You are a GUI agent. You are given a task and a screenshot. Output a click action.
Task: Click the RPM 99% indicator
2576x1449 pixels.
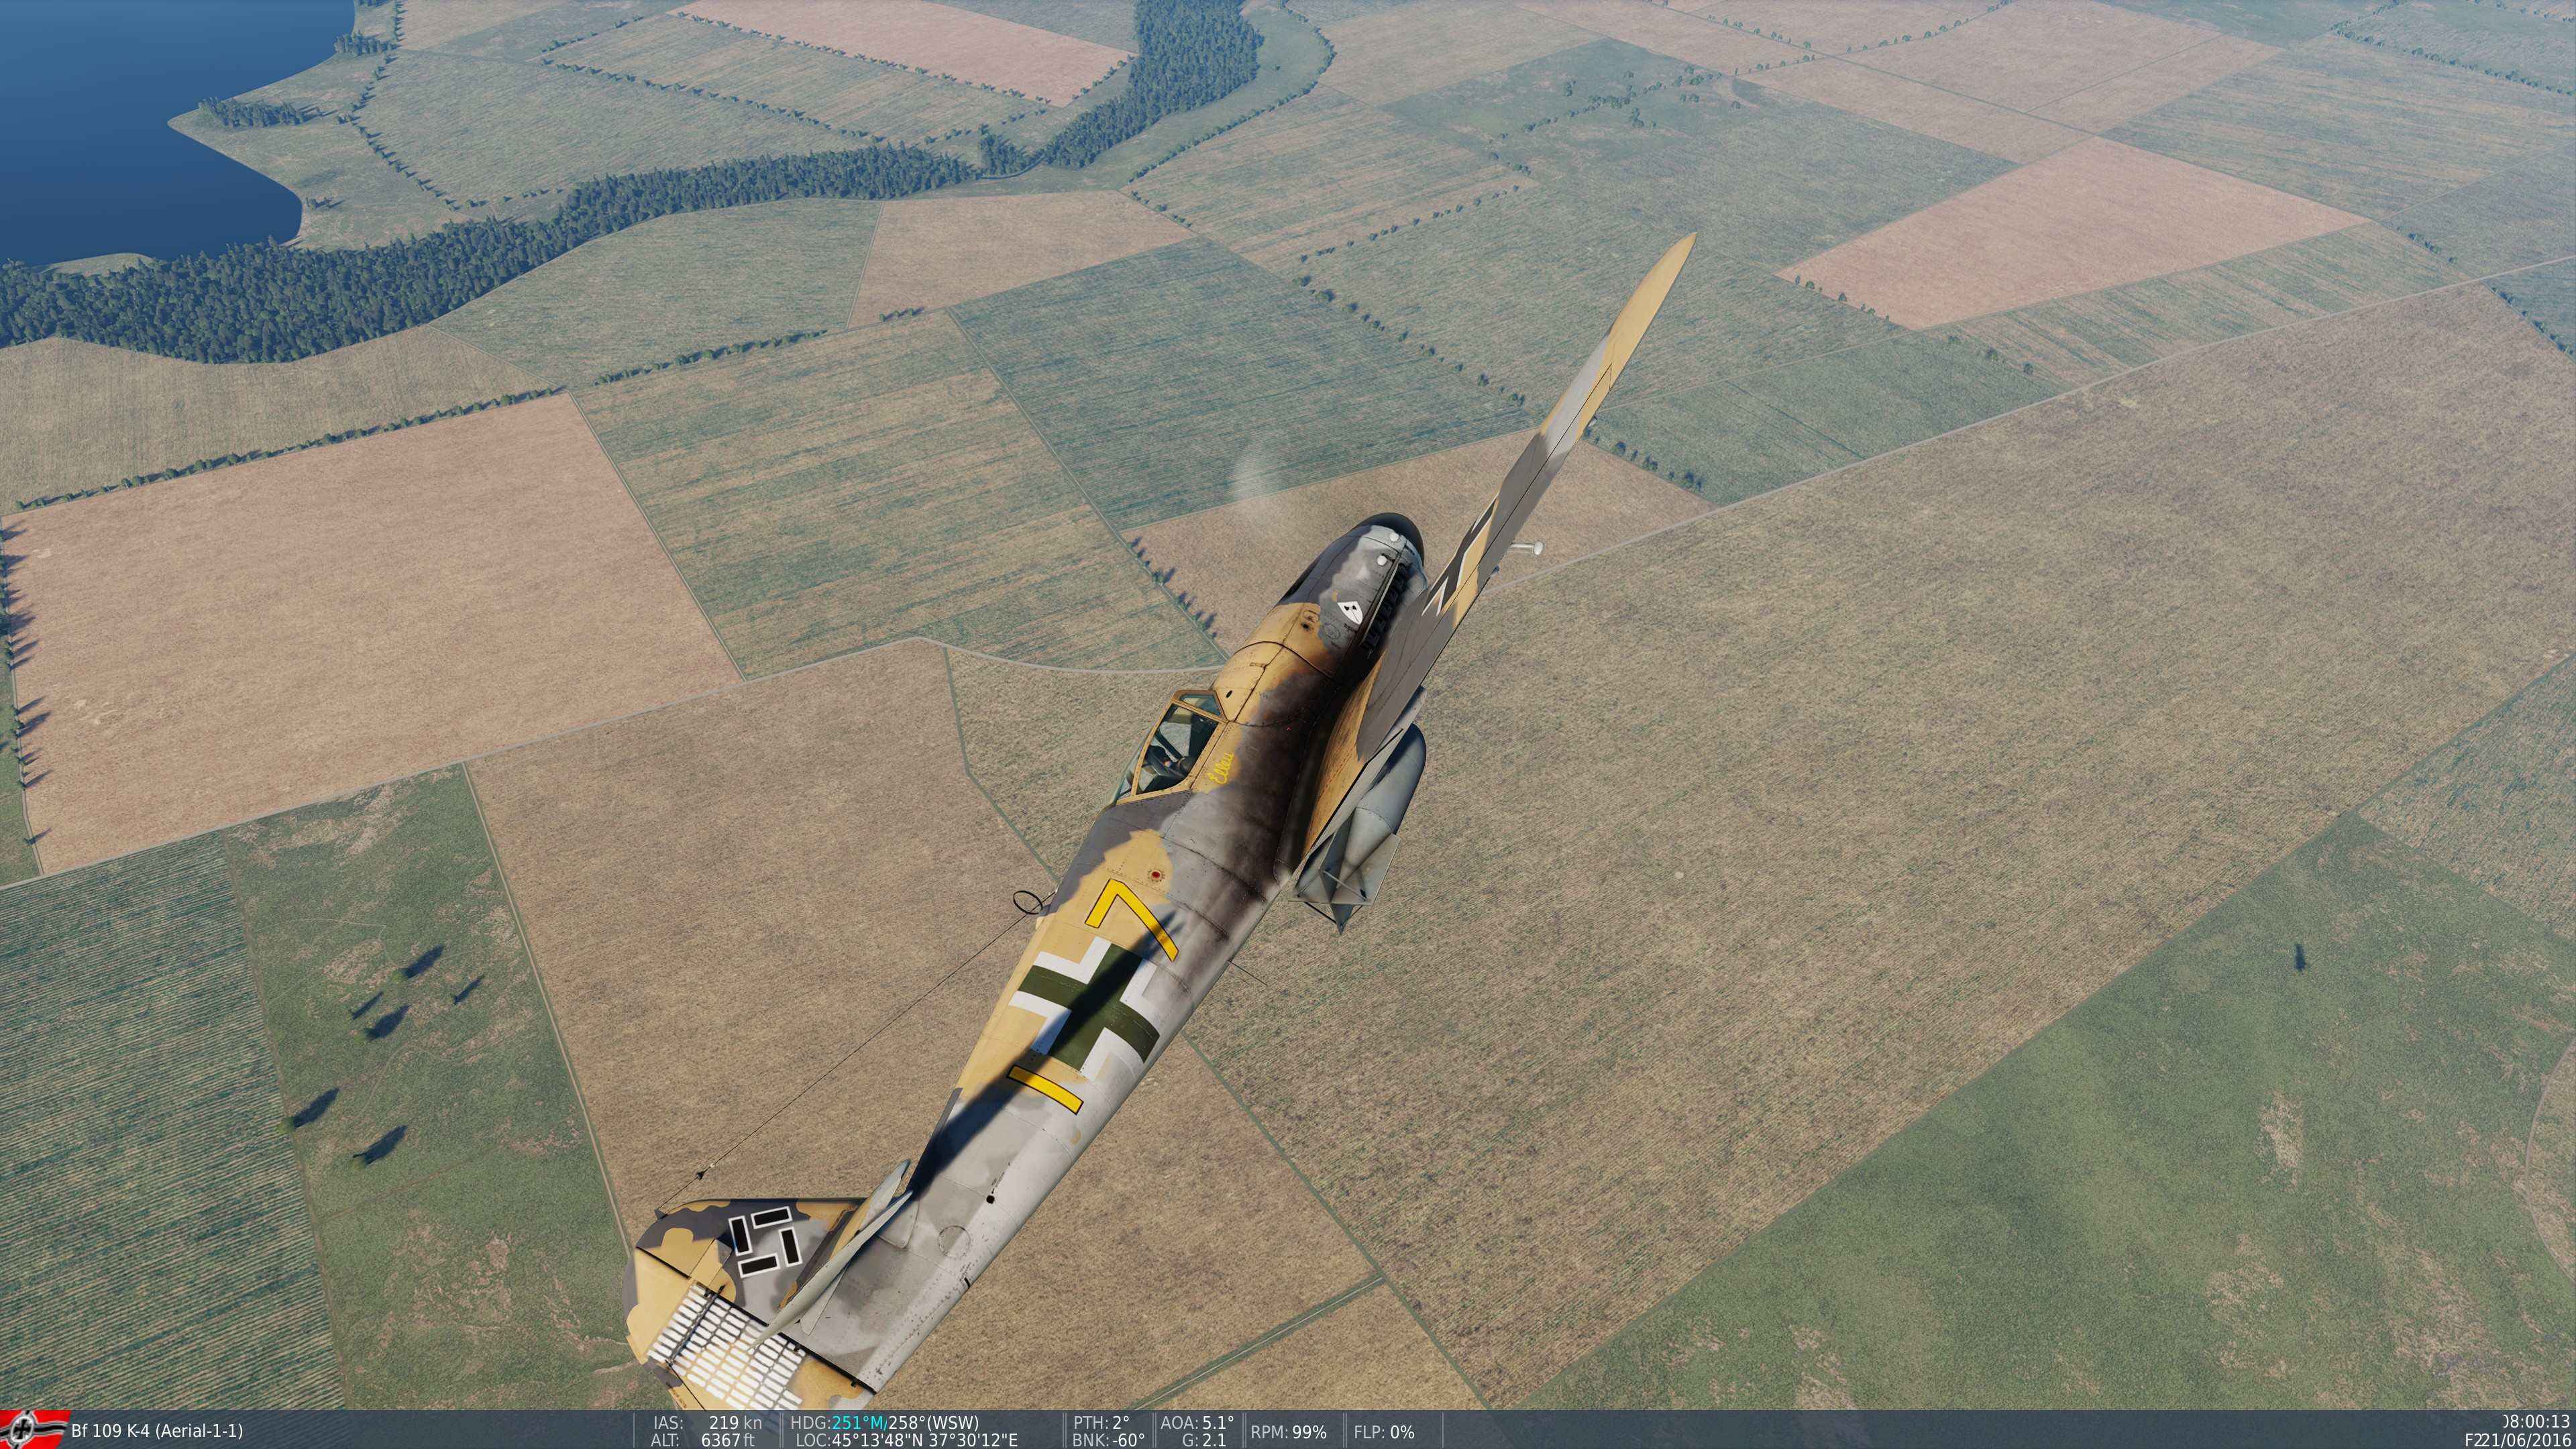coord(1288,1432)
